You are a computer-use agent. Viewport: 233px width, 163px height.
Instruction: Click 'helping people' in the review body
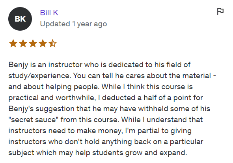[73, 87]
